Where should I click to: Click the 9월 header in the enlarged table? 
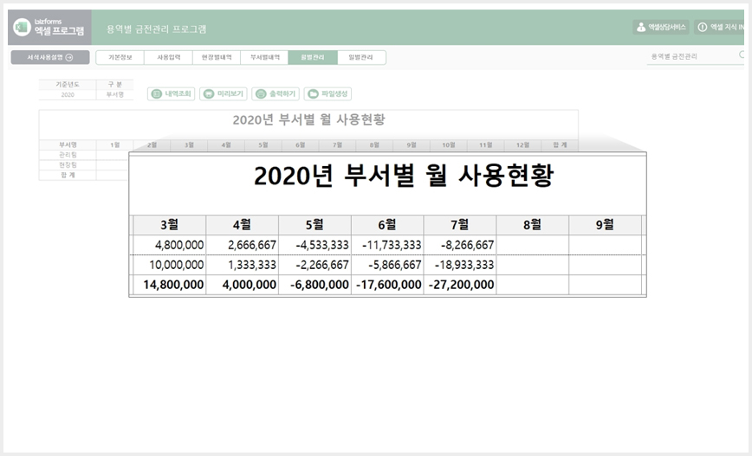point(605,225)
